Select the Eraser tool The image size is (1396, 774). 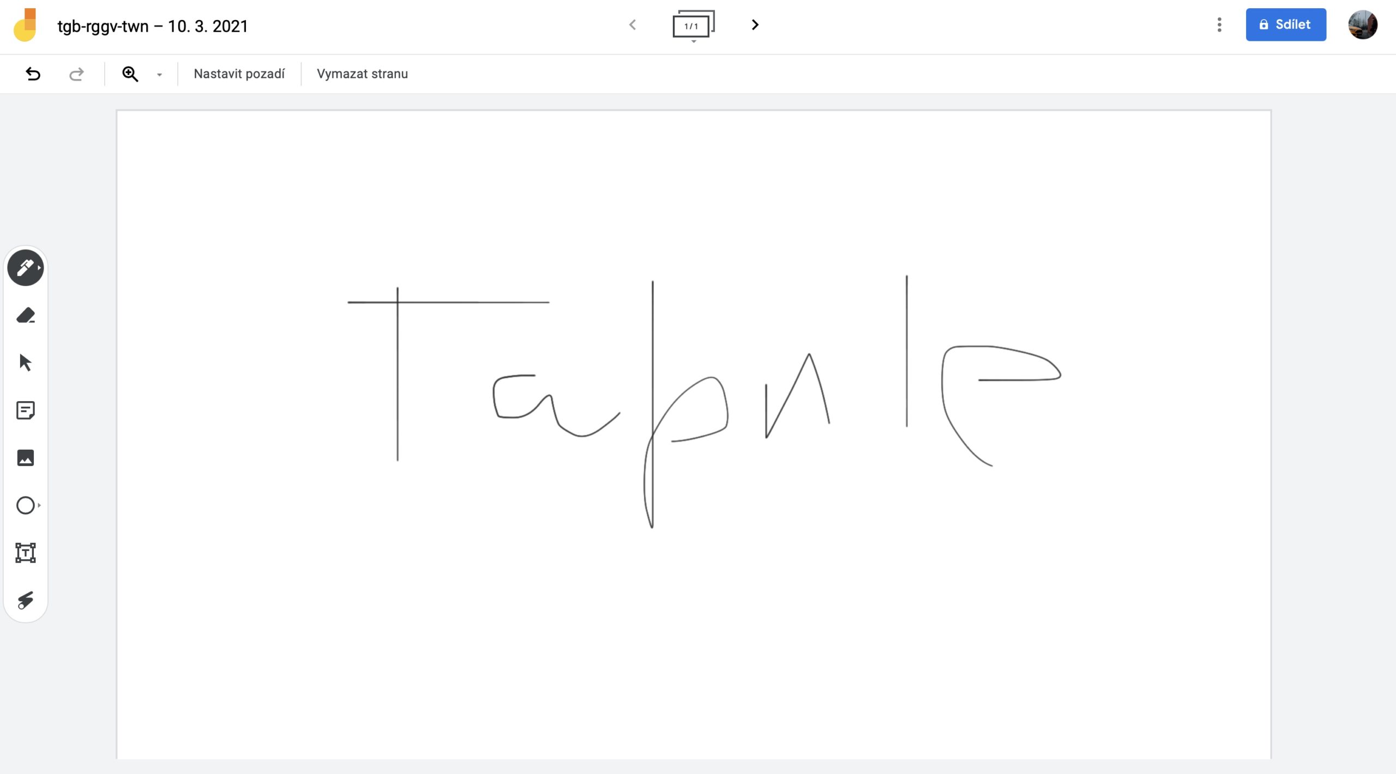pos(26,316)
